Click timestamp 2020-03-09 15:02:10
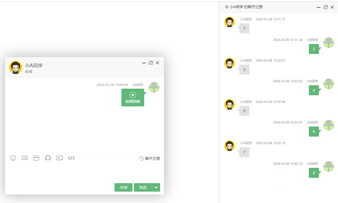 270,143
